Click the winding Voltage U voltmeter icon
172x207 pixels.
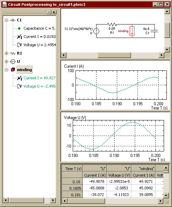[20, 86]
